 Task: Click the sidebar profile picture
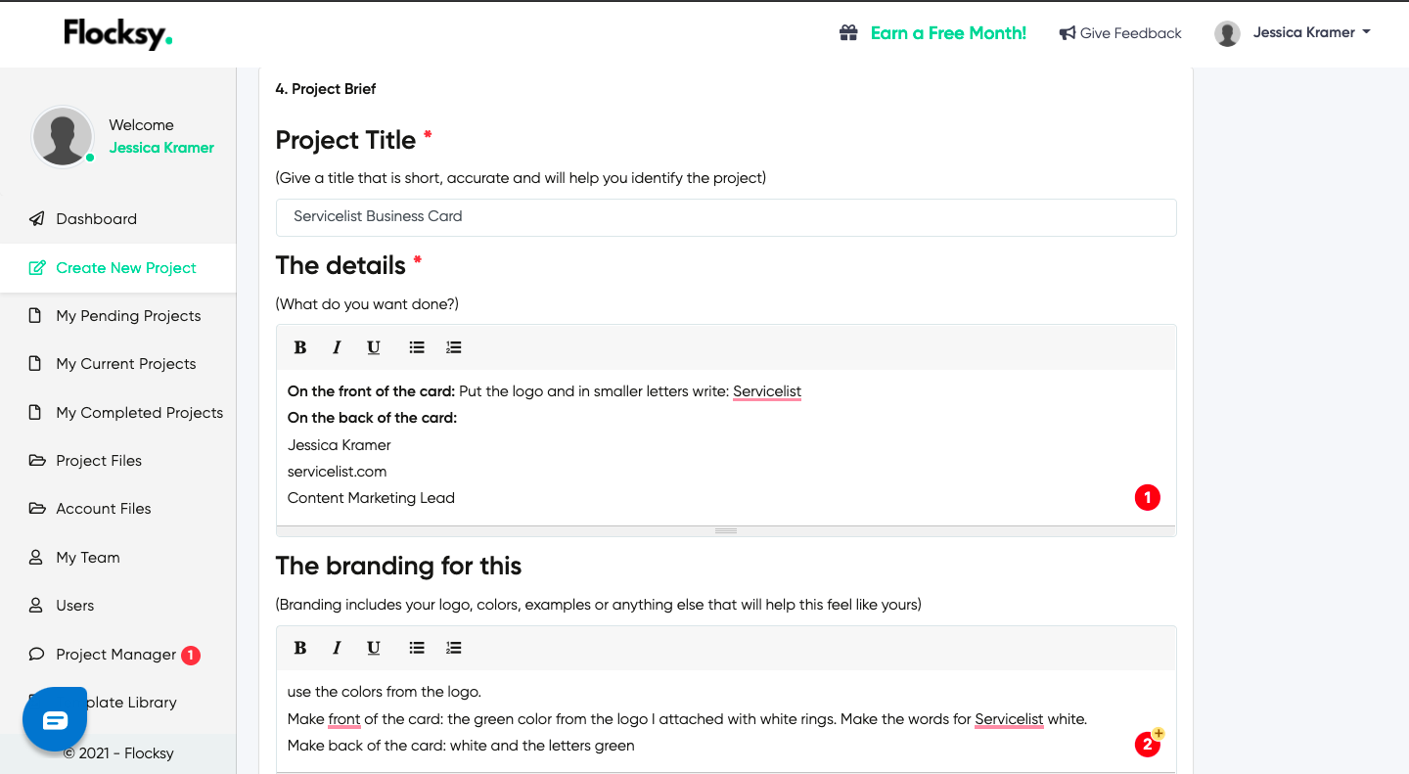tap(63, 136)
